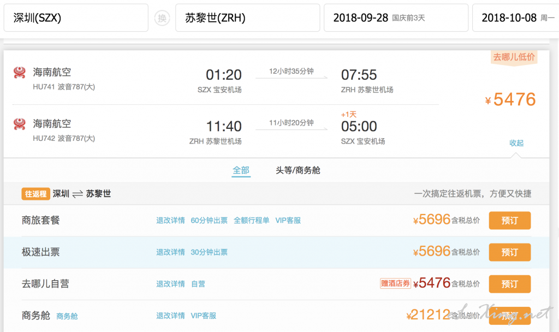559x332 pixels.
Task: Collapse fare list with 收起 link
Action: click(x=516, y=143)
